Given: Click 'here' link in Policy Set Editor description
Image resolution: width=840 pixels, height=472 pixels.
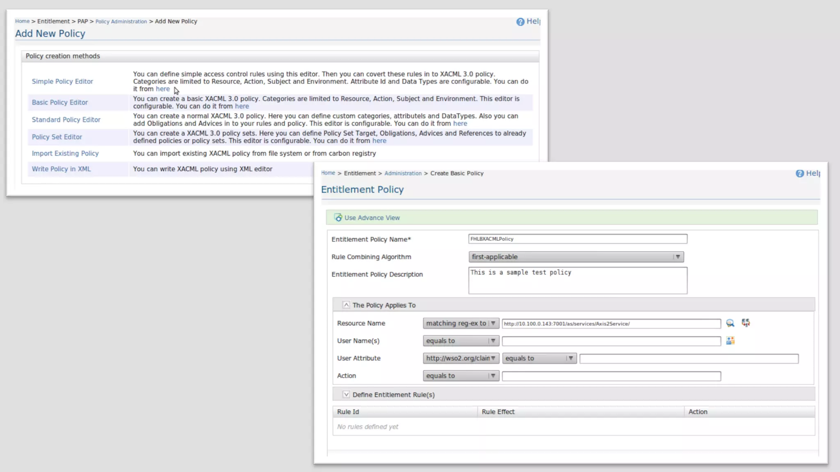Looking at the screenshot, I should 379,141.
